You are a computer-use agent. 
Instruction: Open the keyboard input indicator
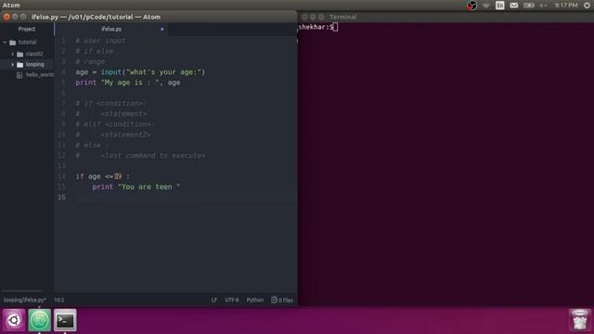coord(499,5)
